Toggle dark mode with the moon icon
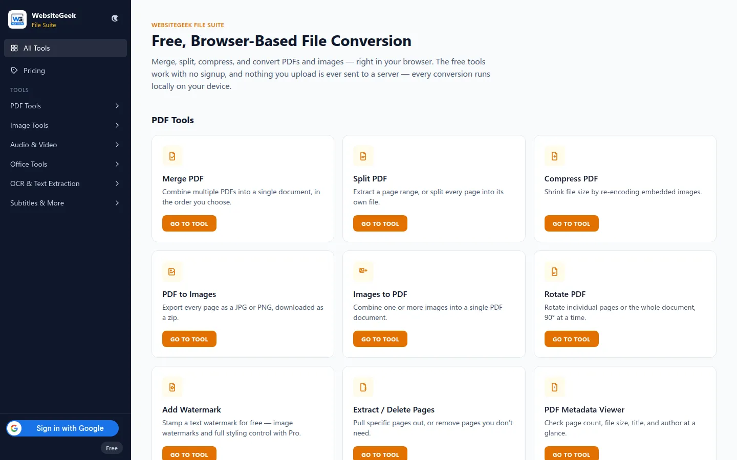The image size is (737, 460). (115, 18)
